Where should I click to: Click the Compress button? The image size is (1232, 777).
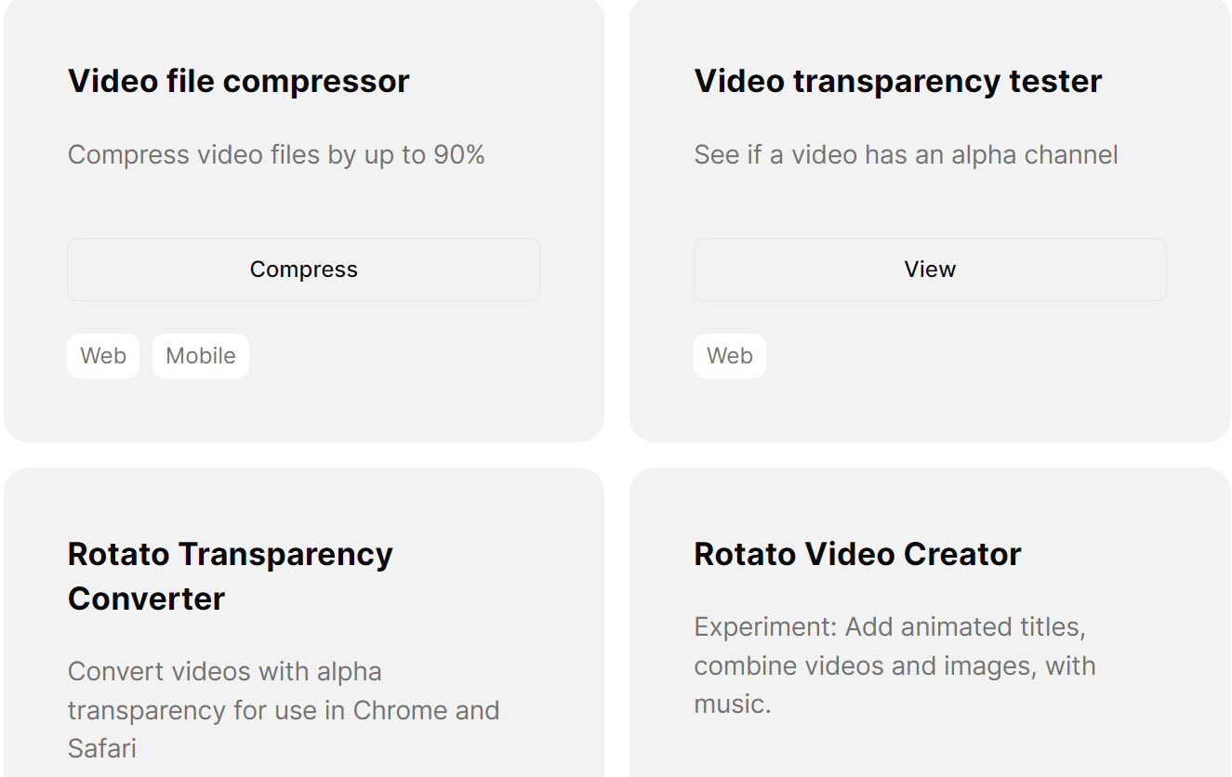303,270
